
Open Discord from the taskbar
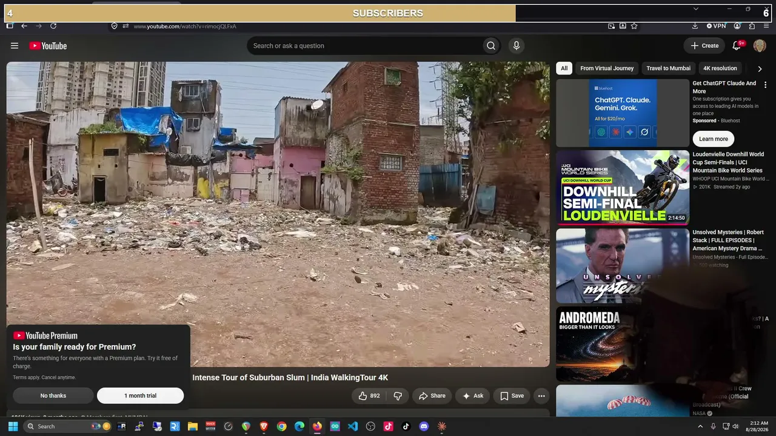click(x=424, y=426)
